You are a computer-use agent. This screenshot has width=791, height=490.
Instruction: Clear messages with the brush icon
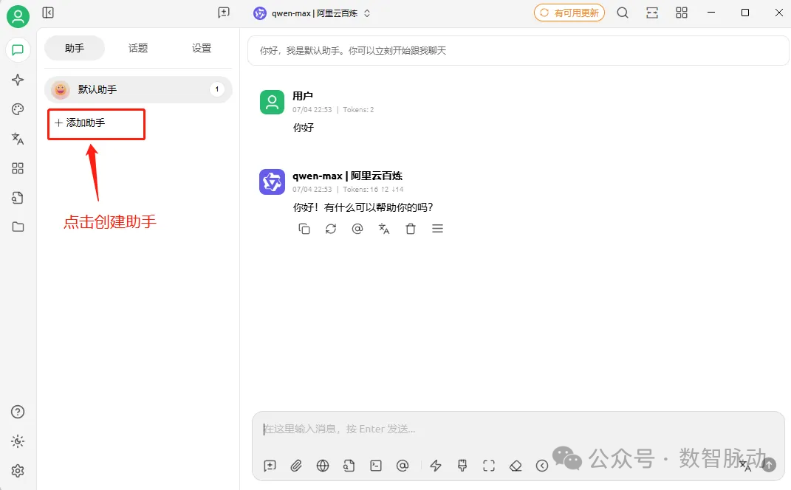[462, 466]
